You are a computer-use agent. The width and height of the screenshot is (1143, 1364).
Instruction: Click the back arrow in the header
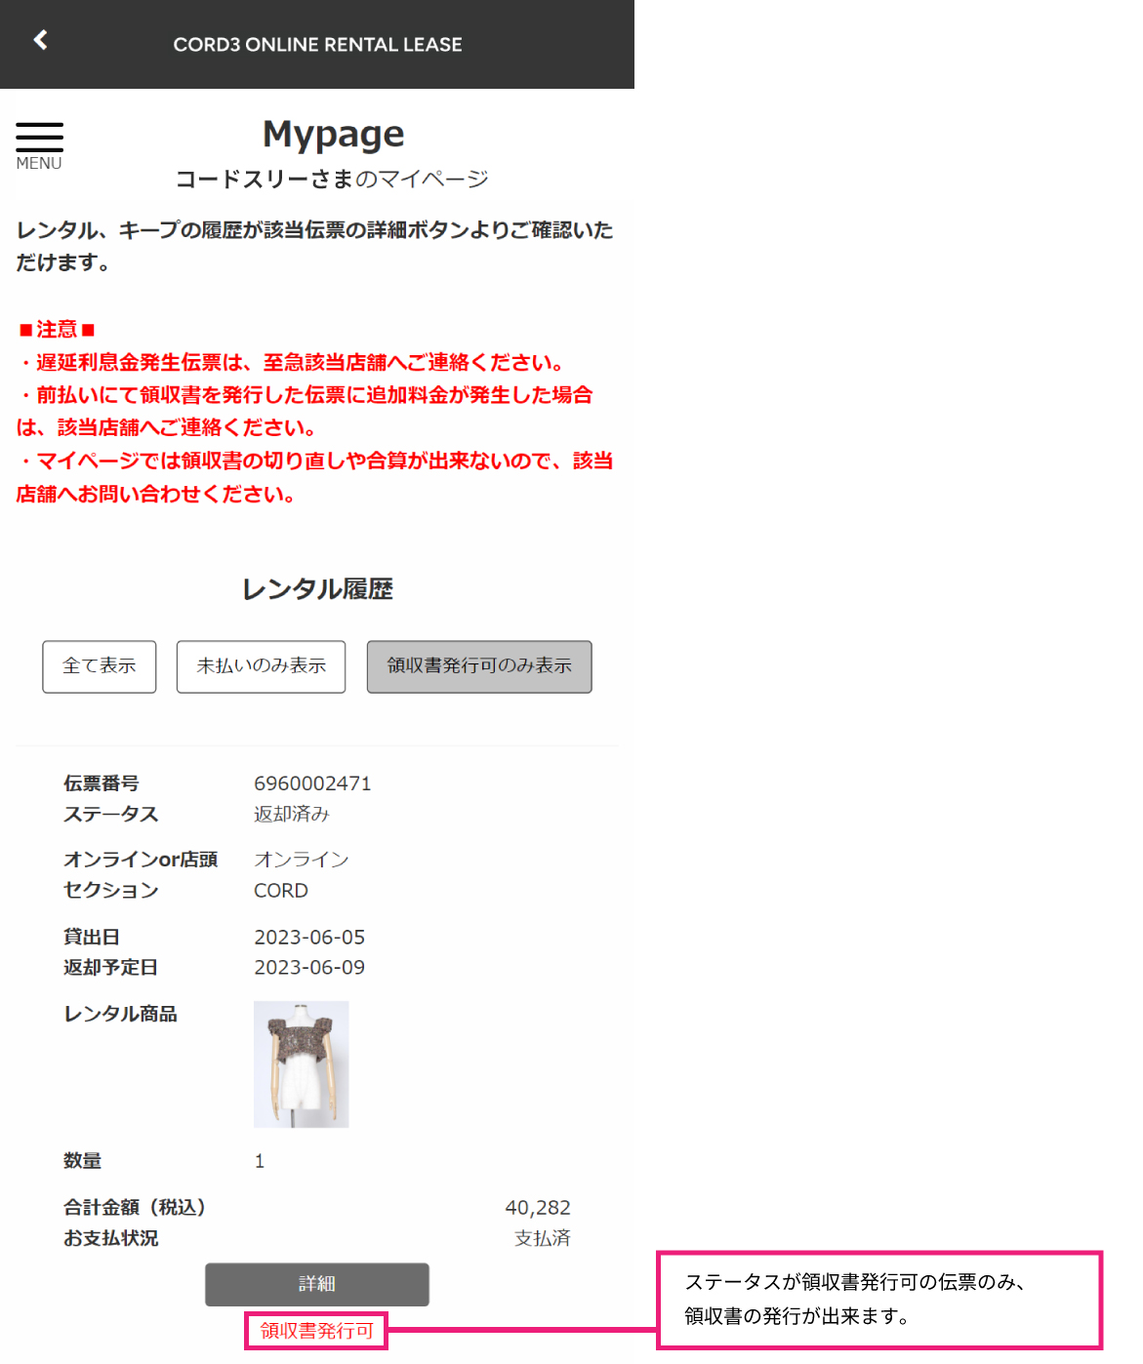[40, 40]
